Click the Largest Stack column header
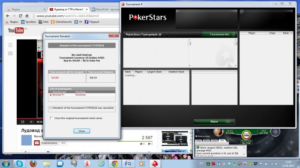This screenshot has height=168, width=300. pos(155,72)
